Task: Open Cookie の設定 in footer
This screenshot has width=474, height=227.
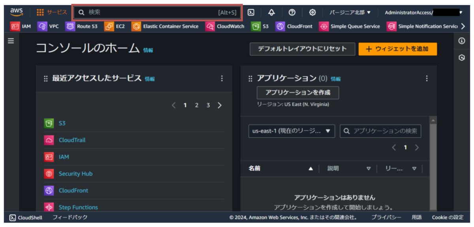Action: [448, 218]
